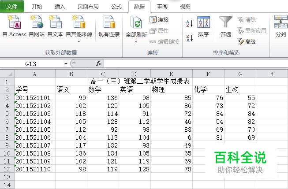Select row 13 header

(x=7, y=177)
